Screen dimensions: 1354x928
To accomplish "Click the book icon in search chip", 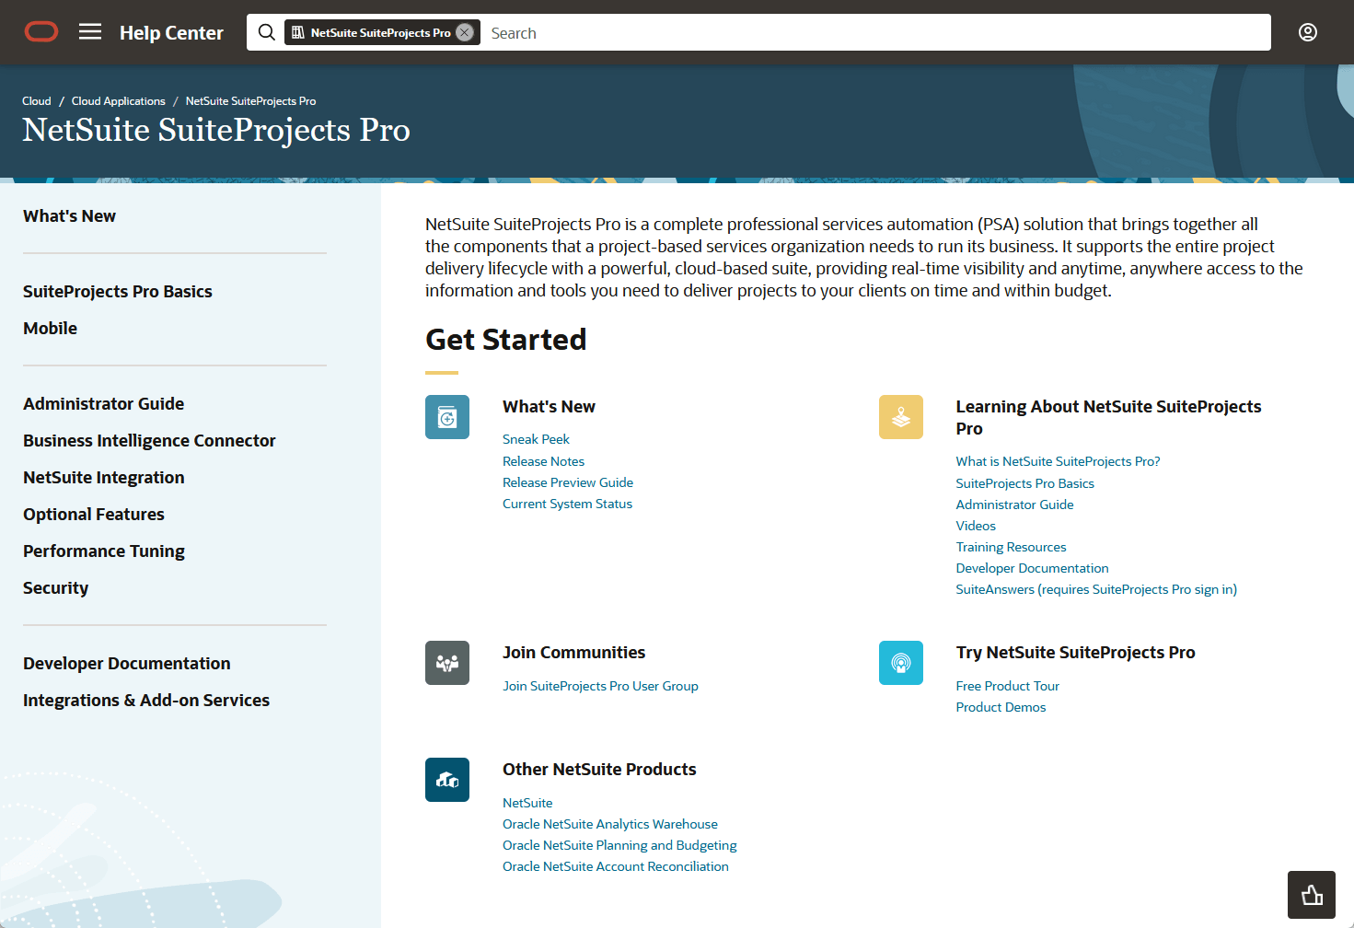I will (298, 32).
